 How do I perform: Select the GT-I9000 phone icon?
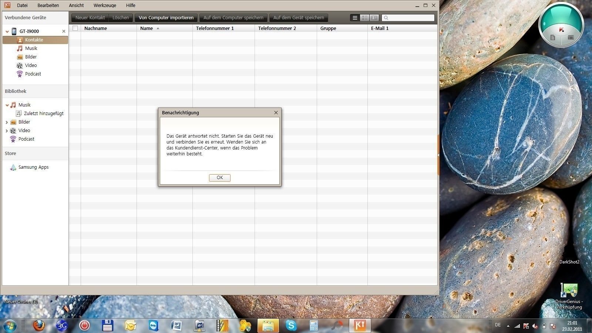coord(14,31)
